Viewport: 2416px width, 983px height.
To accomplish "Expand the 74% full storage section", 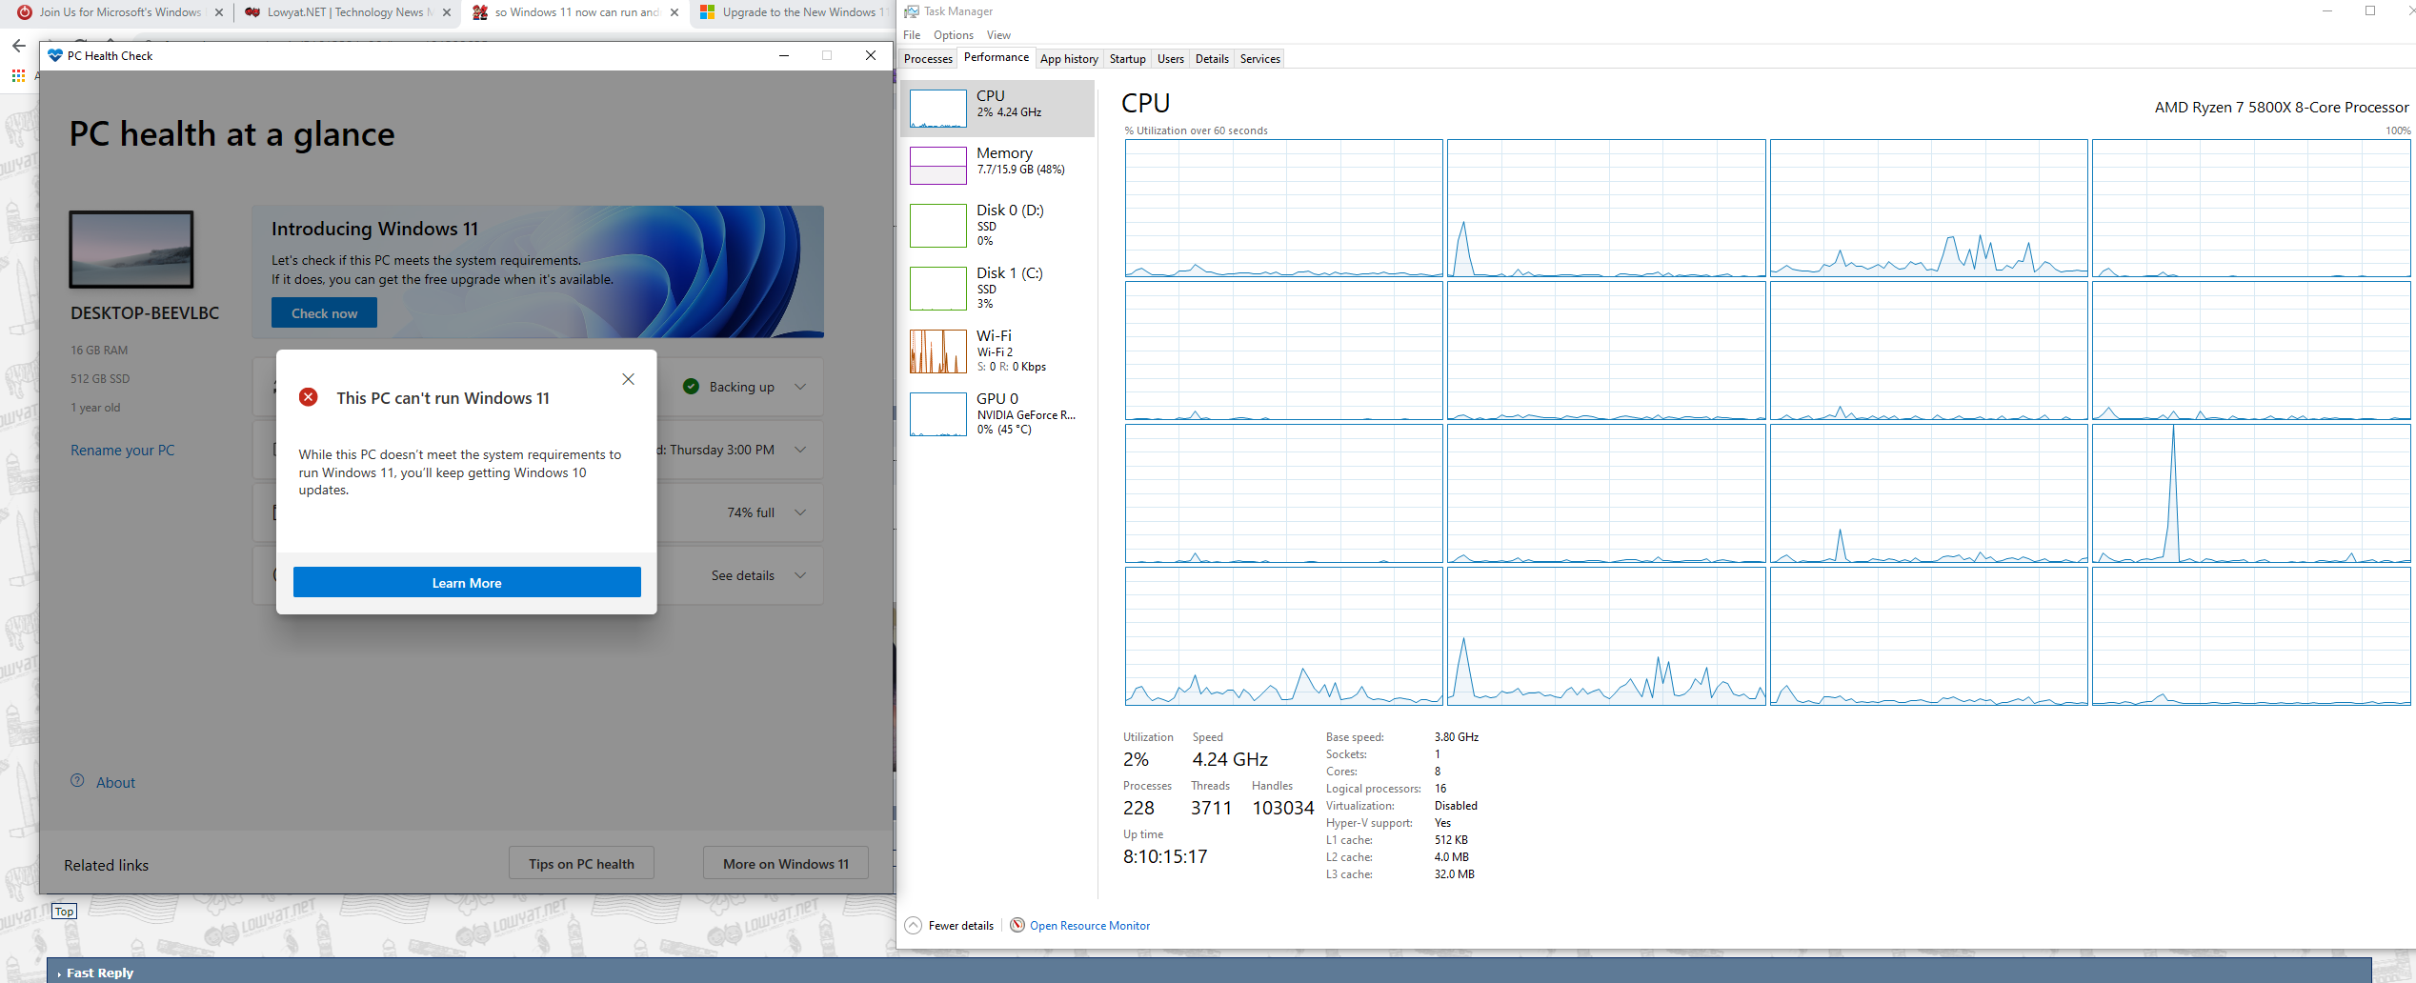I will (x=800, y=512).
